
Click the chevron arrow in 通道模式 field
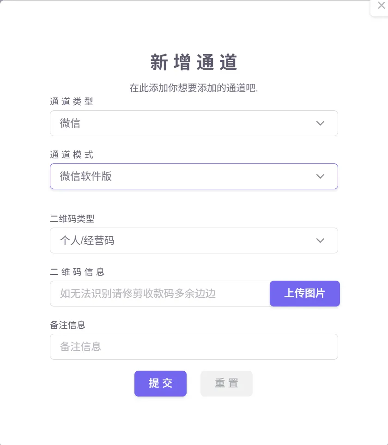(x=320, y=176)
